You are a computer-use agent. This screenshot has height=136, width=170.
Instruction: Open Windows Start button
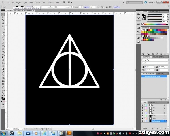coord(4,133)
